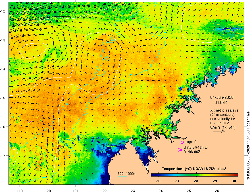Image resolution: width=250 pixels, height=193 pixels.
Task: Click longitude axis label 123
Action: [x=132, y=191]
